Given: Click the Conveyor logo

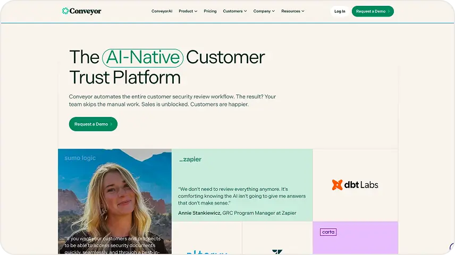Looking at the screenshot, I should [x=81, y=11].
